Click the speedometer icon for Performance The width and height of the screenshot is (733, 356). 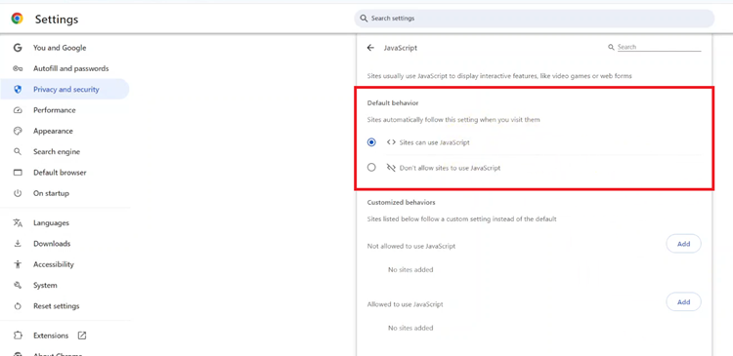click(18, 110)
